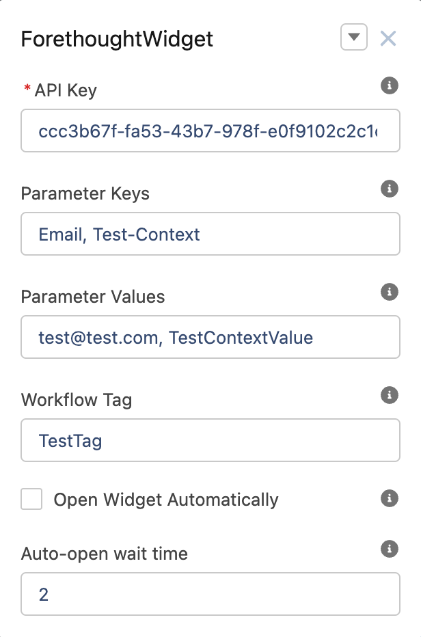This screenshot has width=421, height=637.
Task: Select the Parameter Keys input with Email, Test-Context
Action: coord(210,234)
